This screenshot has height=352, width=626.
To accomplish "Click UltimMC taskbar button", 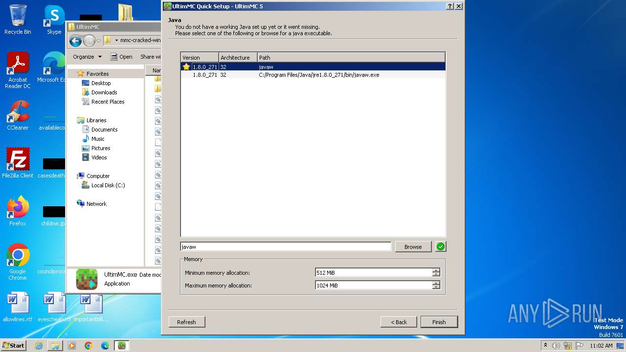I will coord(122,346).
